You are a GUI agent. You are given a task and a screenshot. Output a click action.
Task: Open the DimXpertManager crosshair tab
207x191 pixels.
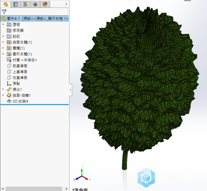click(x=35, y=4)
